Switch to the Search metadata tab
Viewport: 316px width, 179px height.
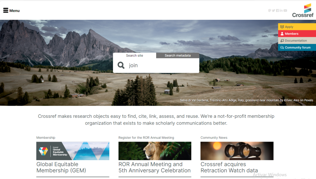tap(177, 56)
